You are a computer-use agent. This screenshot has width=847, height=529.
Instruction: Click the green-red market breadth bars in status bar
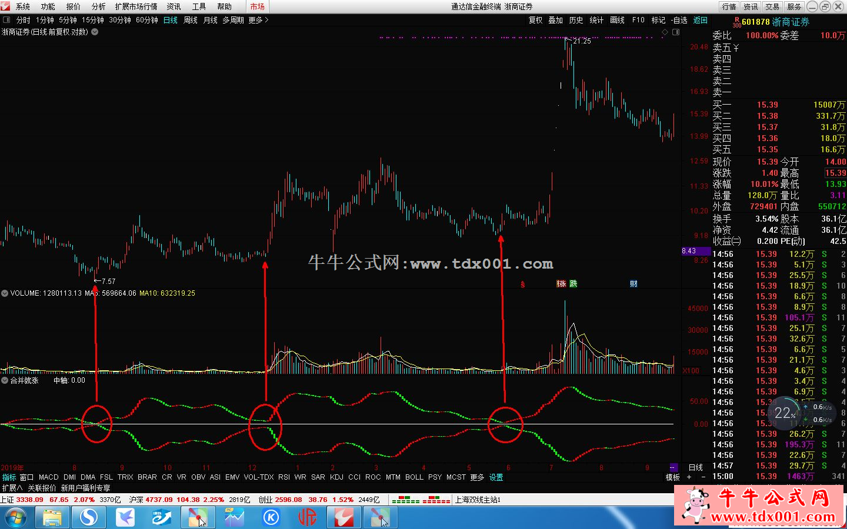pyautogui.click(x=421, y=500)
